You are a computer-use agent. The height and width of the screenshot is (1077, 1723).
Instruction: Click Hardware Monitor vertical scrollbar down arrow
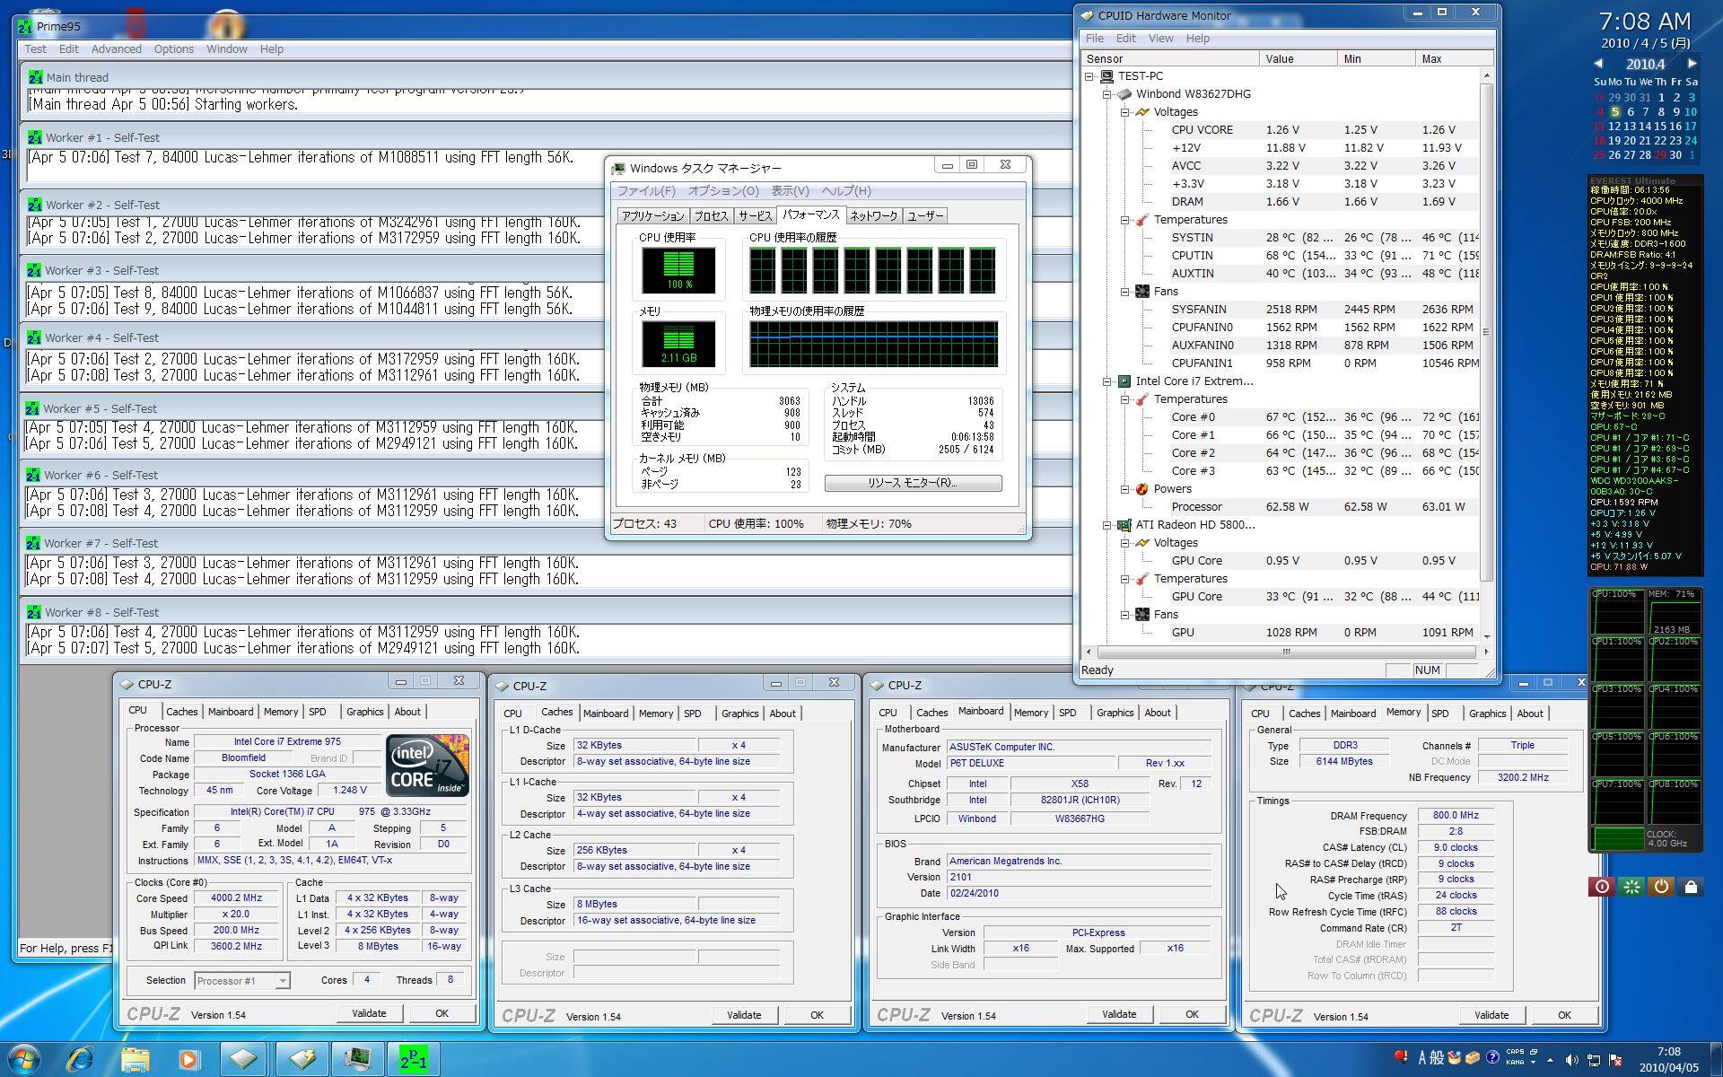(x=1486, y=635)
